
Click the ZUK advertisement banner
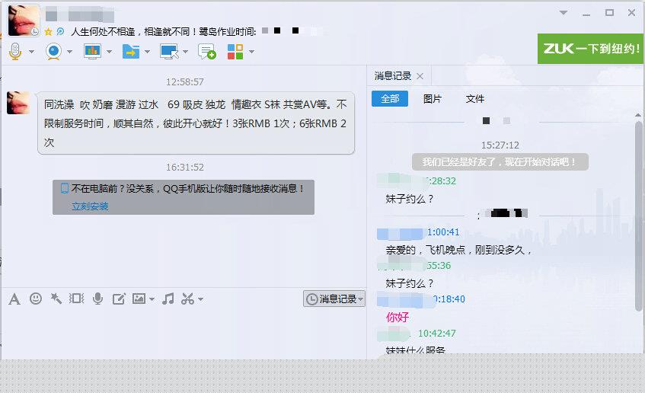(x=591, y=48)
